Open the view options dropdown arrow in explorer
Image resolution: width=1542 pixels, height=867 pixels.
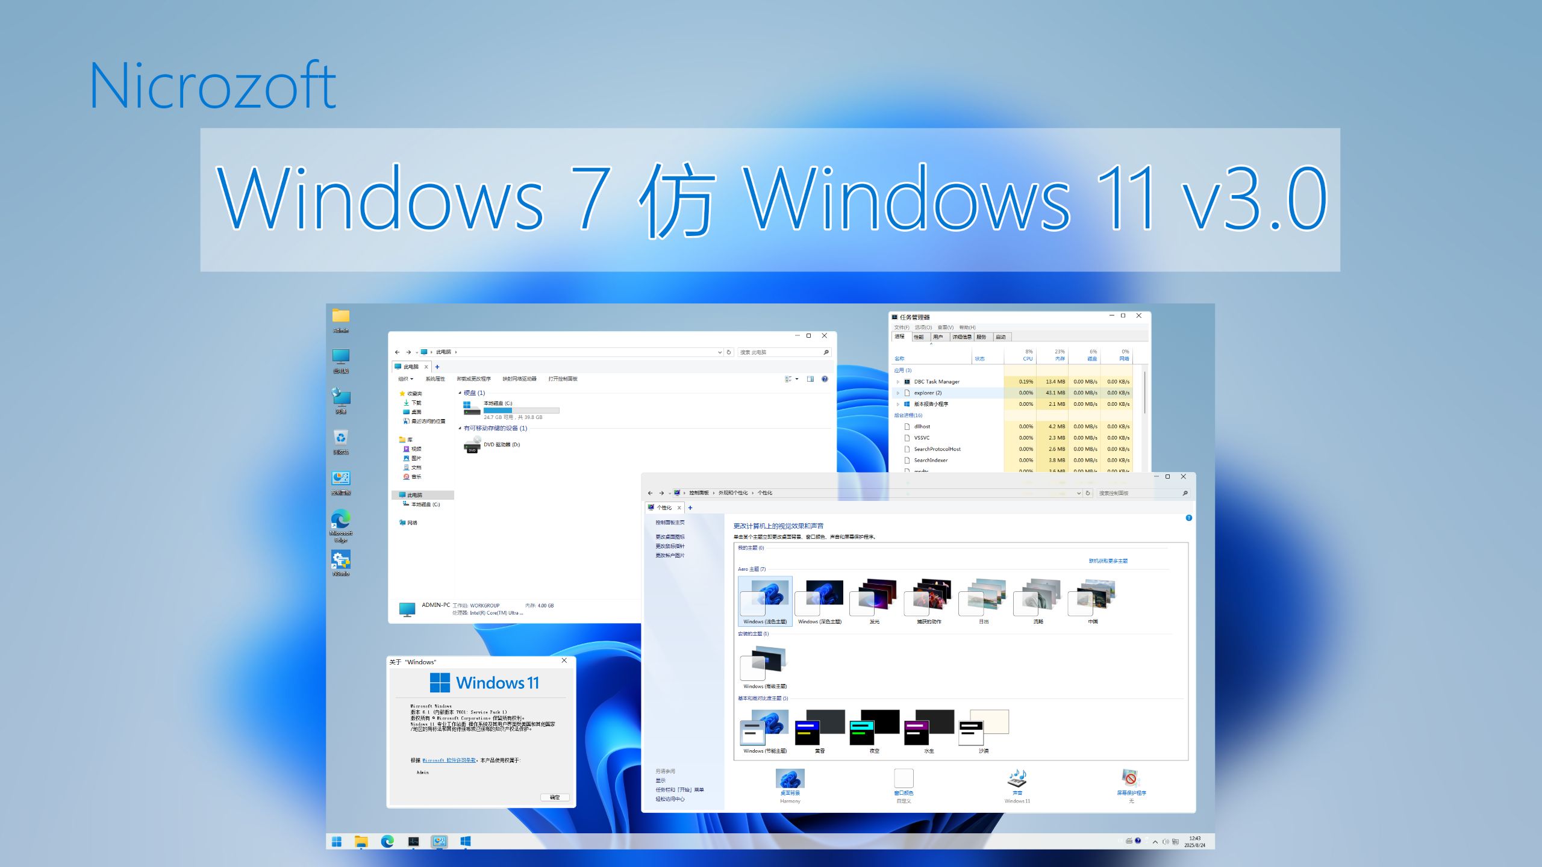tap(797, 379)
